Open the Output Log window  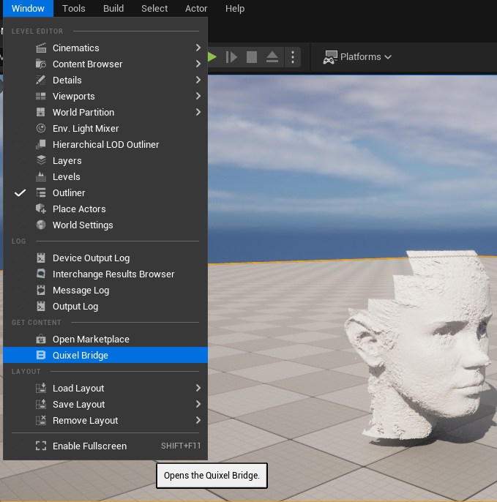click(x=75, y=307)
